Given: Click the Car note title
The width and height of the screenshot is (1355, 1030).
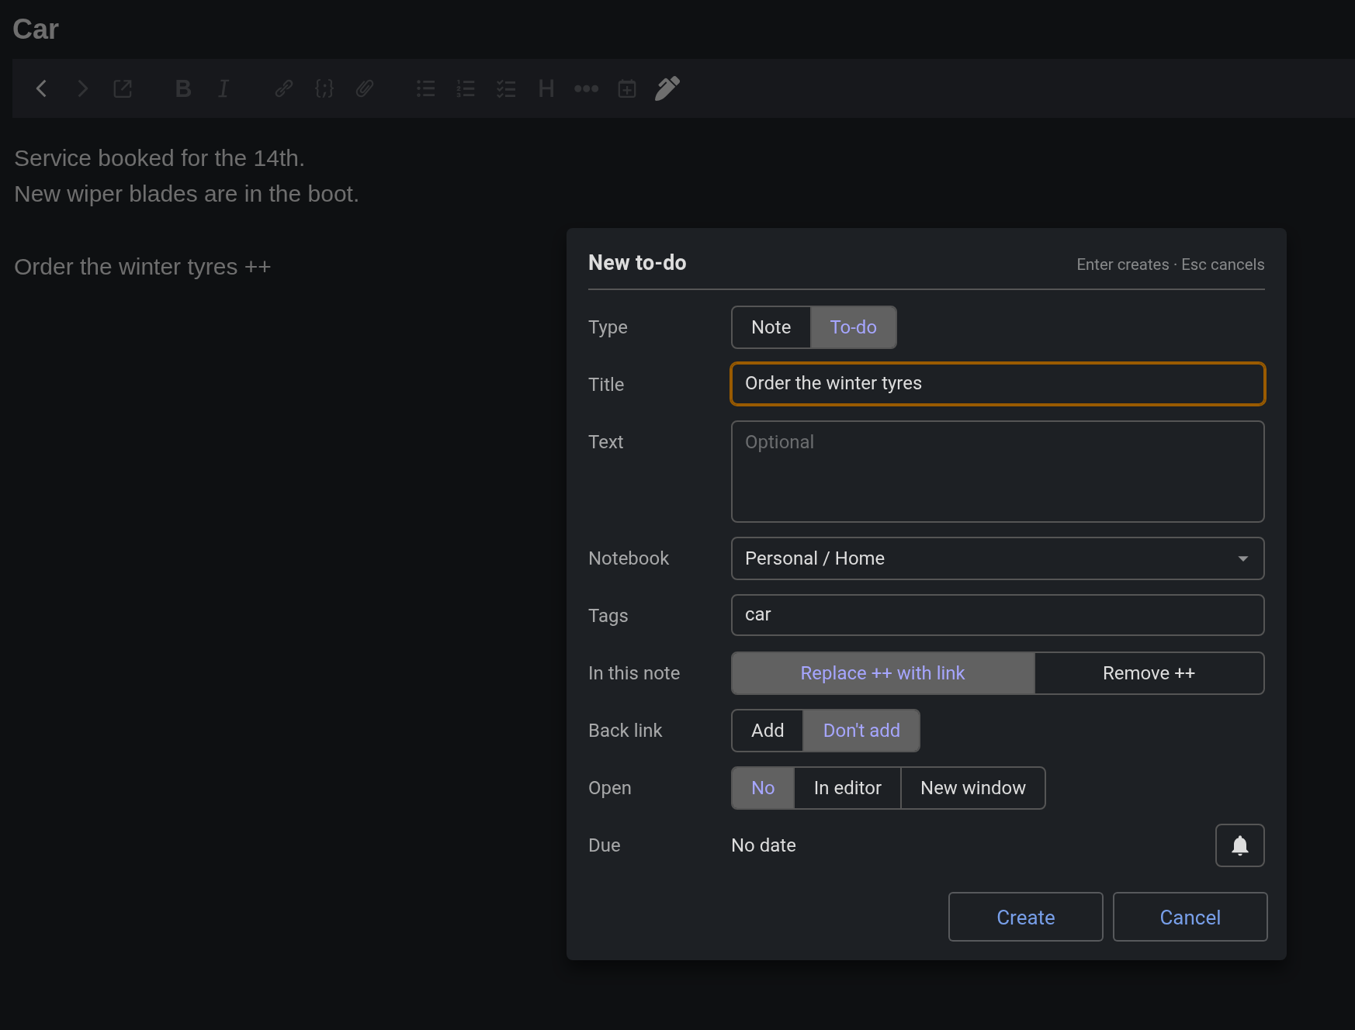Looking at the screenshot, I should (x=36, y=29).
